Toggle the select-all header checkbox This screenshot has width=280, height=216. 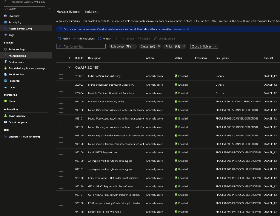(x=61, y=58)
